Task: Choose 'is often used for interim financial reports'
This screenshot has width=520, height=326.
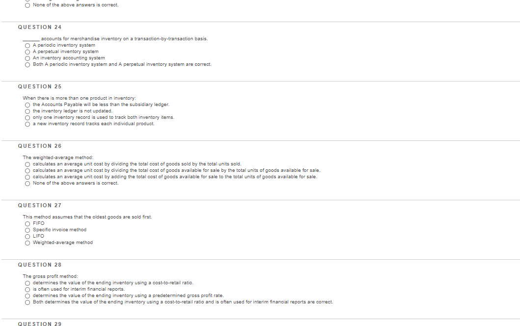Action: coord(27,289)
